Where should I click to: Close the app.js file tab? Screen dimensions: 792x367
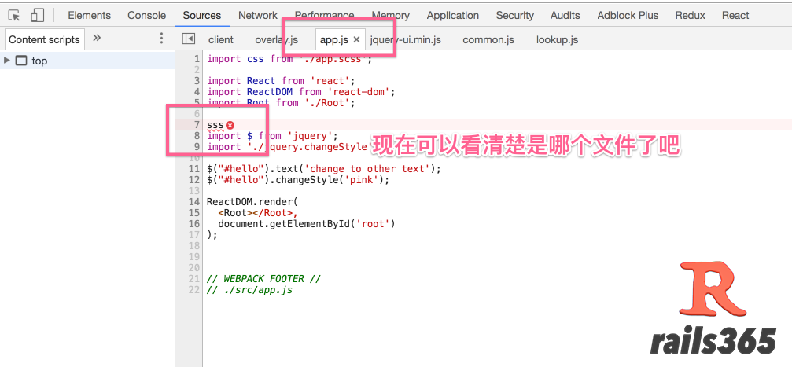356,39
